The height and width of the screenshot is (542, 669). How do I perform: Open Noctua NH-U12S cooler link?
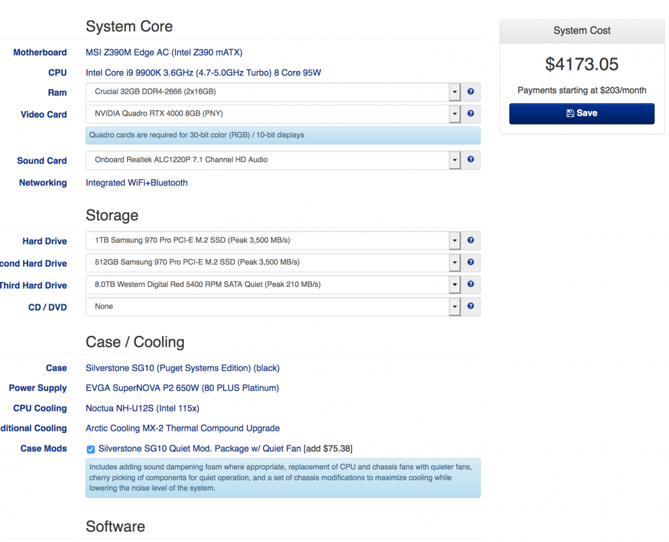pos(142,408)
